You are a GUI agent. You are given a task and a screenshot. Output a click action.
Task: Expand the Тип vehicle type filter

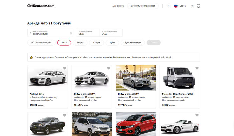click(64, 43)
